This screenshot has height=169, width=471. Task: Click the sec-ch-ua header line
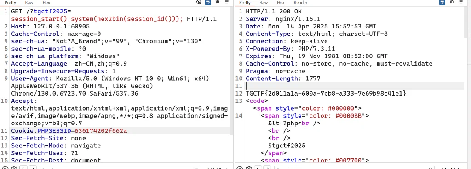(106, 41)
